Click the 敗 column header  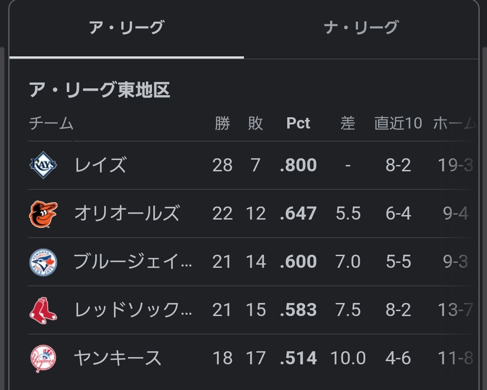255,124
